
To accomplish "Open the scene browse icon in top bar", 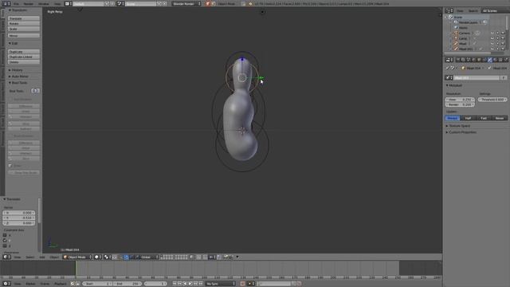I will 120,4.
